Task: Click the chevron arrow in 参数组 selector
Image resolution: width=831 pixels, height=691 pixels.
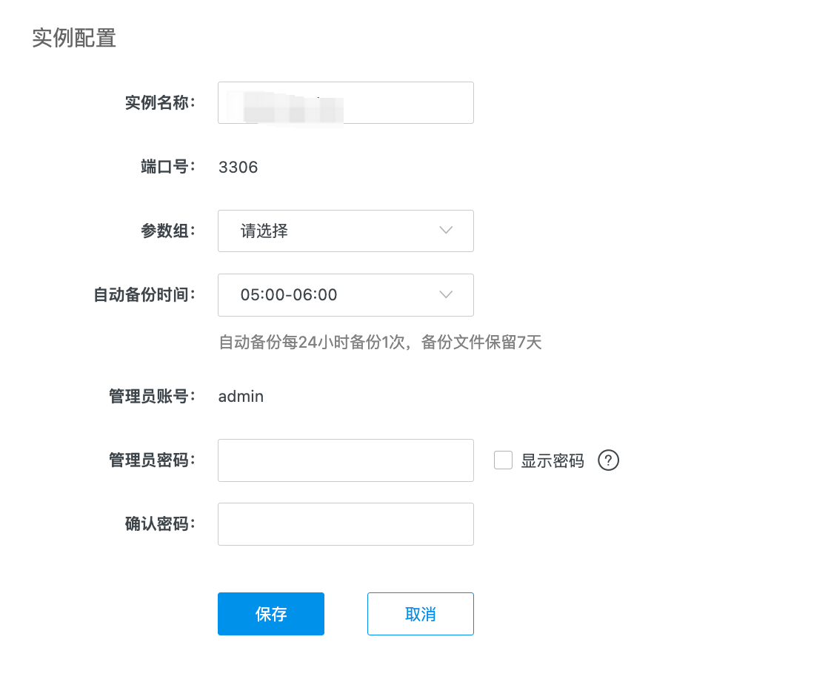Action: [x=446, y=231]
